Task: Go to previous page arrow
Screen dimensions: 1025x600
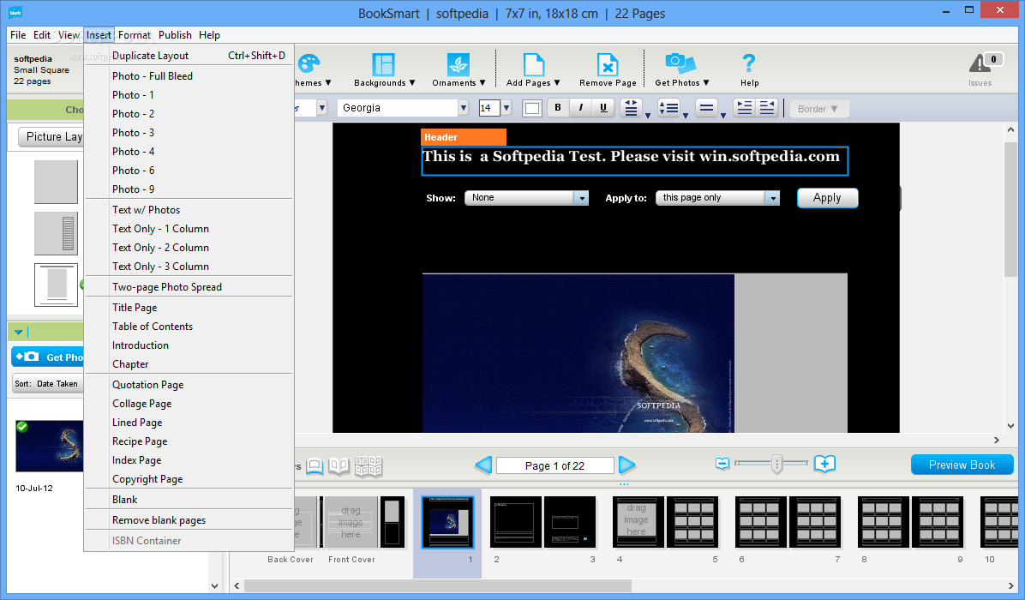Action: (483, 465)
